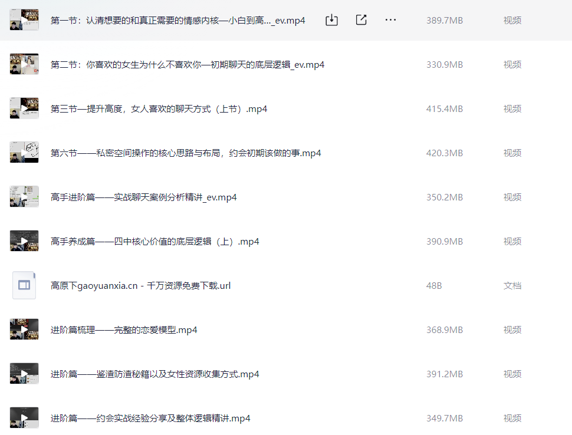Open the 第一节 video file name
The image size is (572, 435).
click(177, 21)
